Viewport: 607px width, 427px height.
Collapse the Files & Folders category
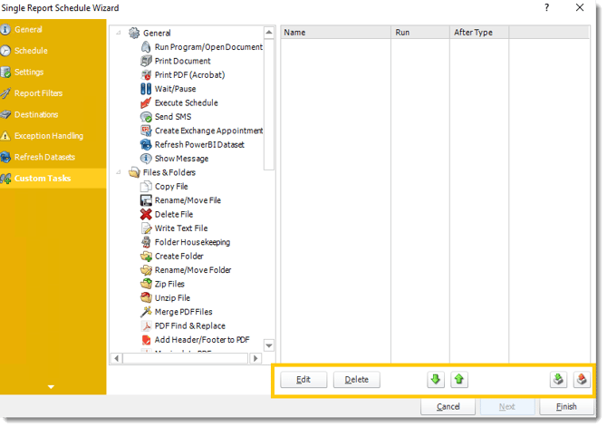pyautogui.click(x=120, y=172)
